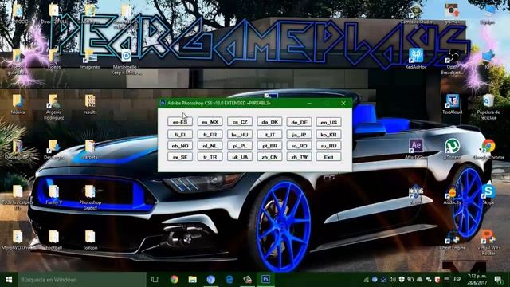Pick the cs_CZ language button
This screenshot has width=510, height=287.
tap(240, 122)
